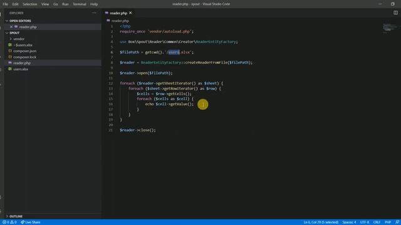Split the editor to the right

(x=395, y=12)
